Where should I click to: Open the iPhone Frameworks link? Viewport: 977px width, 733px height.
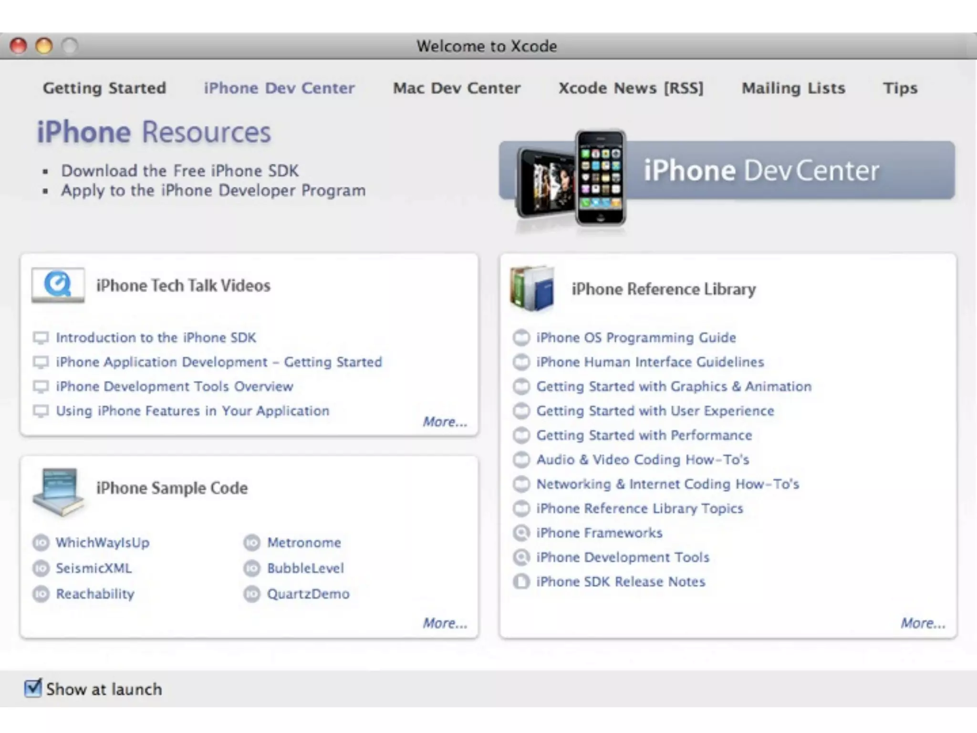click(600, 533)
